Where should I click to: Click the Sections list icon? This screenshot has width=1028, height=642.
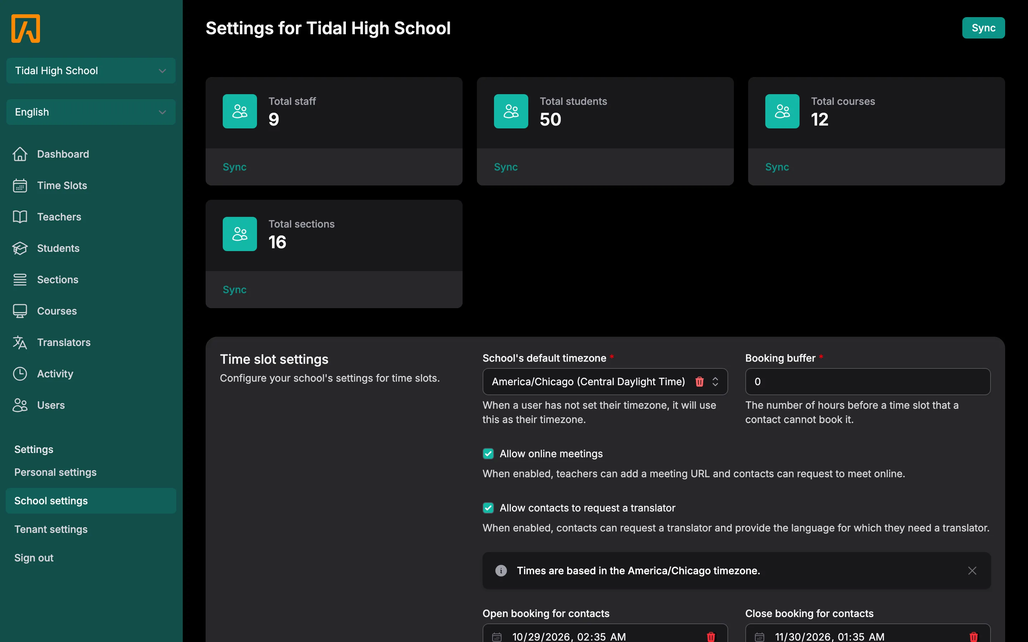point(20,280)
